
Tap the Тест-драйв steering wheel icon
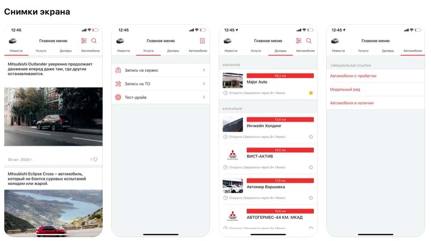click(x=118, y=97)
